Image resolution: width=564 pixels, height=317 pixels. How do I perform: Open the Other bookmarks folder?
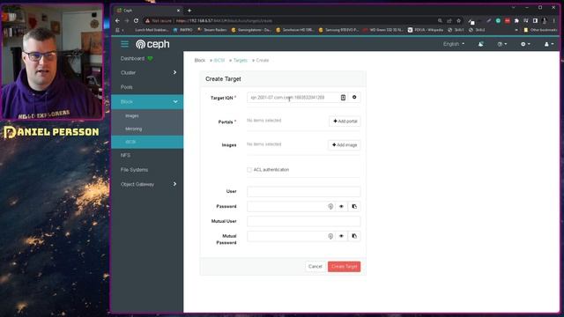540,30
